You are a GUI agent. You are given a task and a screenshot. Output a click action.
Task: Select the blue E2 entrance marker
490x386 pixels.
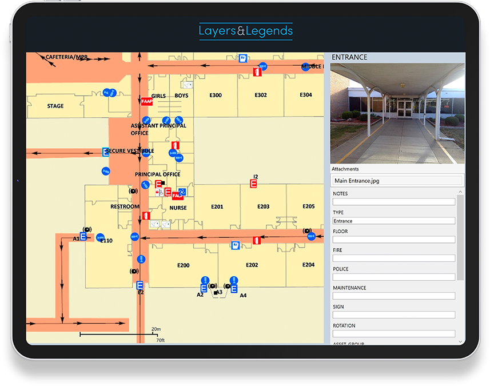click(140, 285)
